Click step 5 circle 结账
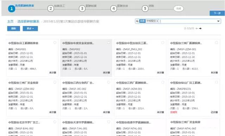 [145, 8]
